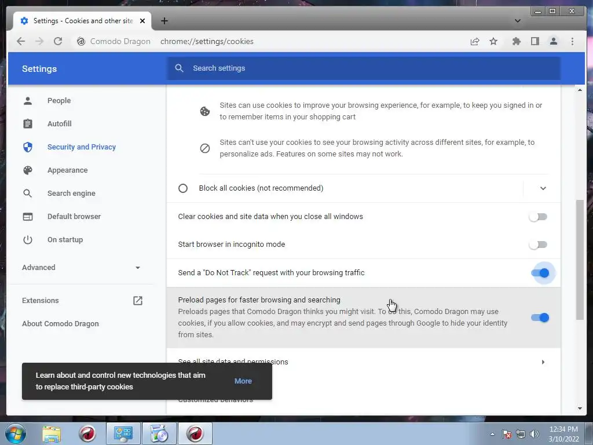Click the vertical scrollbar thumb

(580, 260)
